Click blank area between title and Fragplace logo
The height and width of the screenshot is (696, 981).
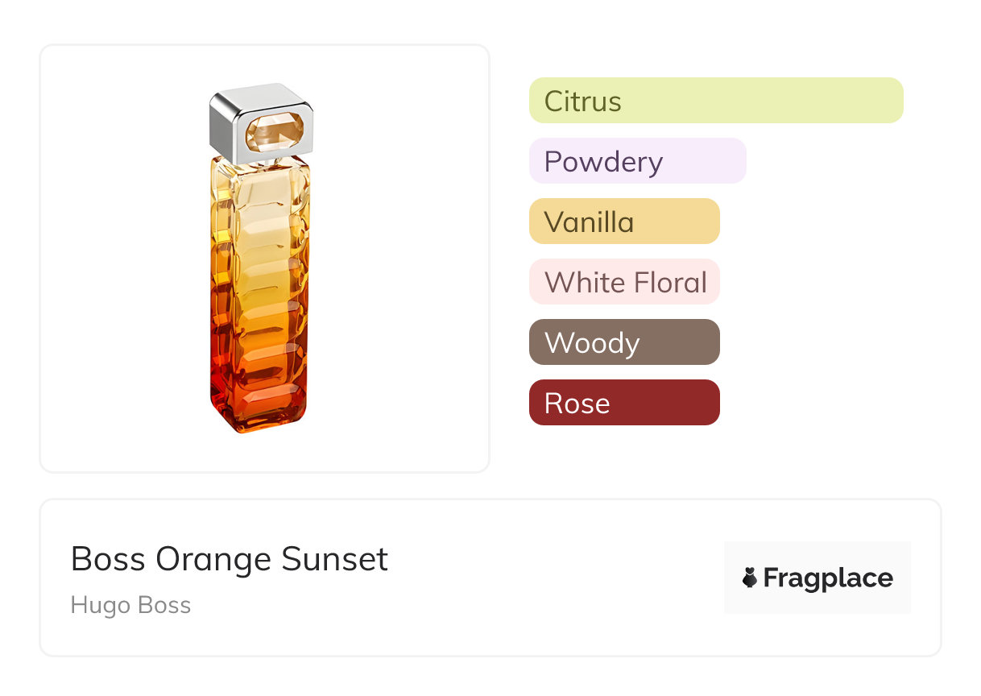click(x=556, y=578)
